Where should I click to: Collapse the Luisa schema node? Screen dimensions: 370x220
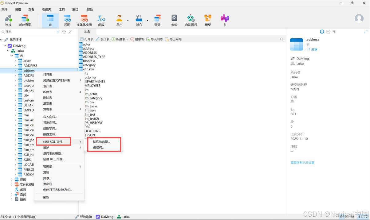tap(8, 51)
